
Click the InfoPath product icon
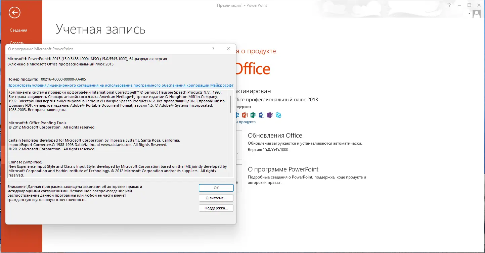point(270,115)
